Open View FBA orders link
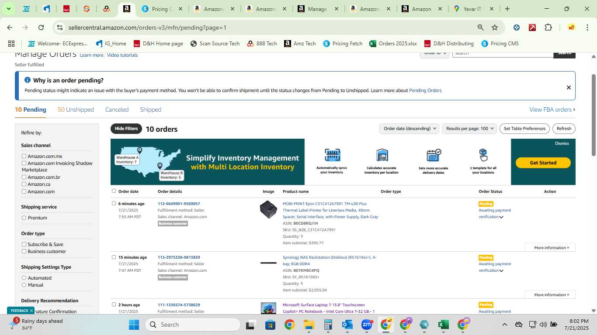Screen dimensions: 597x335 pyautogui.click(x=552, y=109)
